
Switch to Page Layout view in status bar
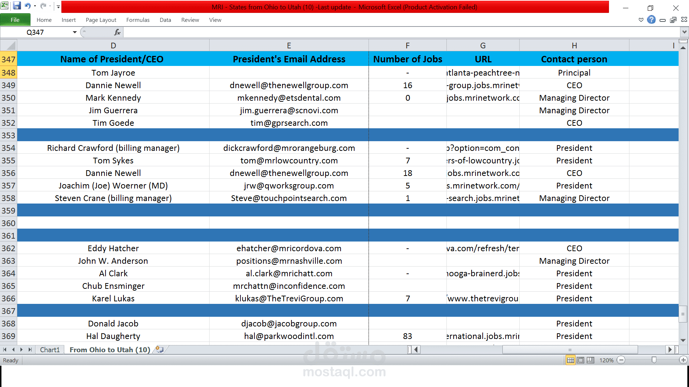[x=580, y=360]
